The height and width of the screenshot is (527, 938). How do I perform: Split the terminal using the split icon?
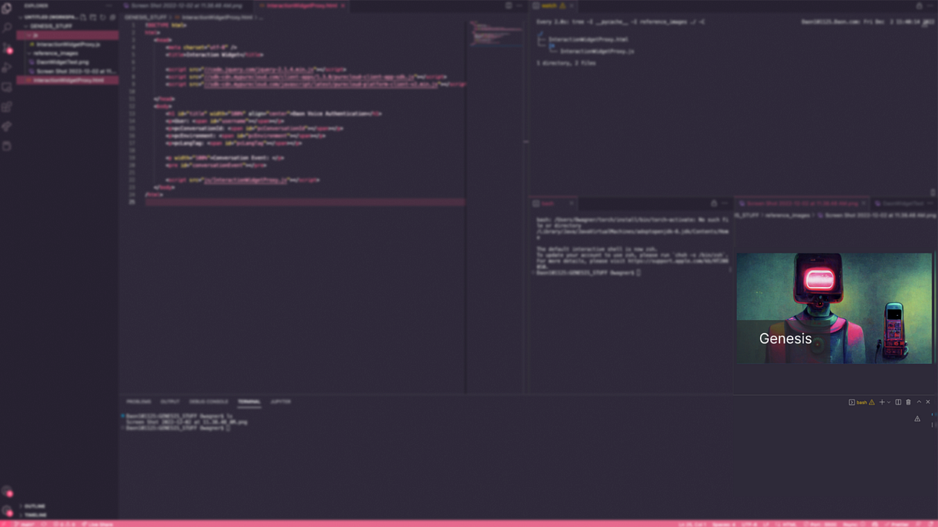(899, 401)
